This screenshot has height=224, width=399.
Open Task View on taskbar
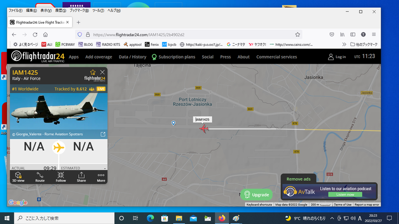[135, 218]
